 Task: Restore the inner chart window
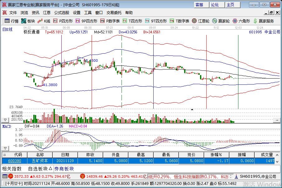271,12
